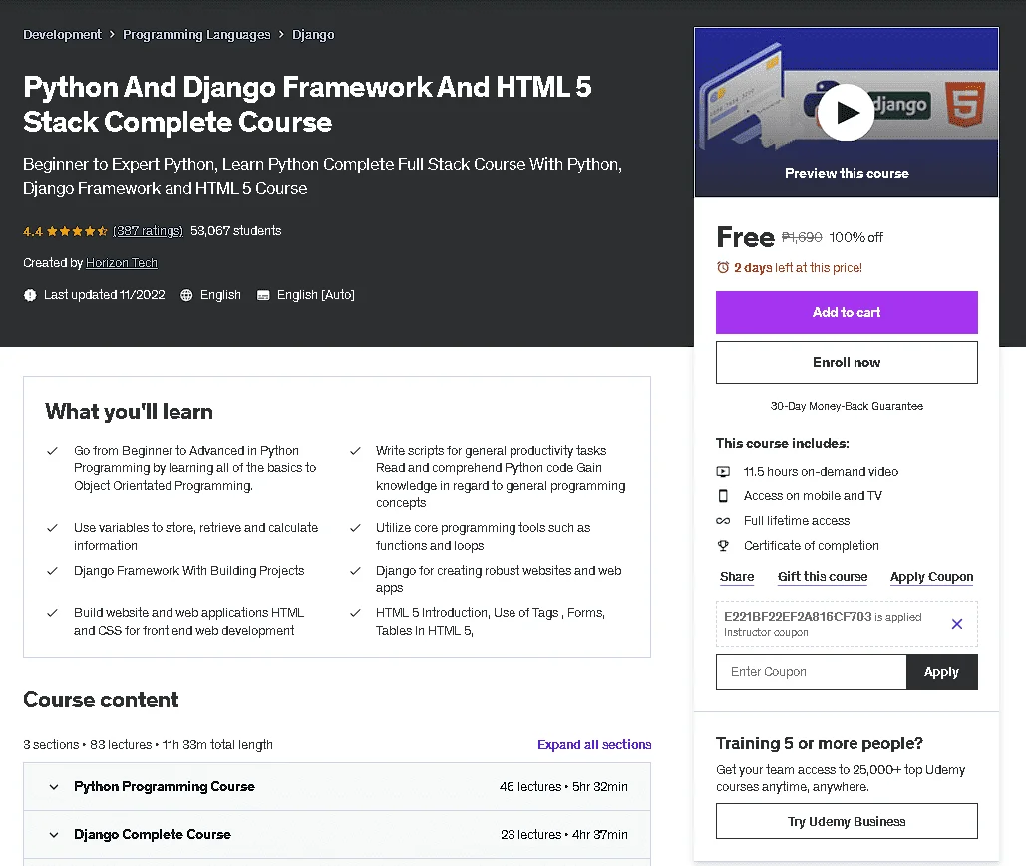Click the applied coupon code E221BF22EF2A816CF703

pyautogui.click(x=798, y=617)
